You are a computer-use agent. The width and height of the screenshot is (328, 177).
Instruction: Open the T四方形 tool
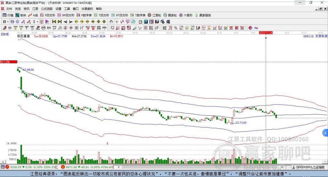point(102,15)
